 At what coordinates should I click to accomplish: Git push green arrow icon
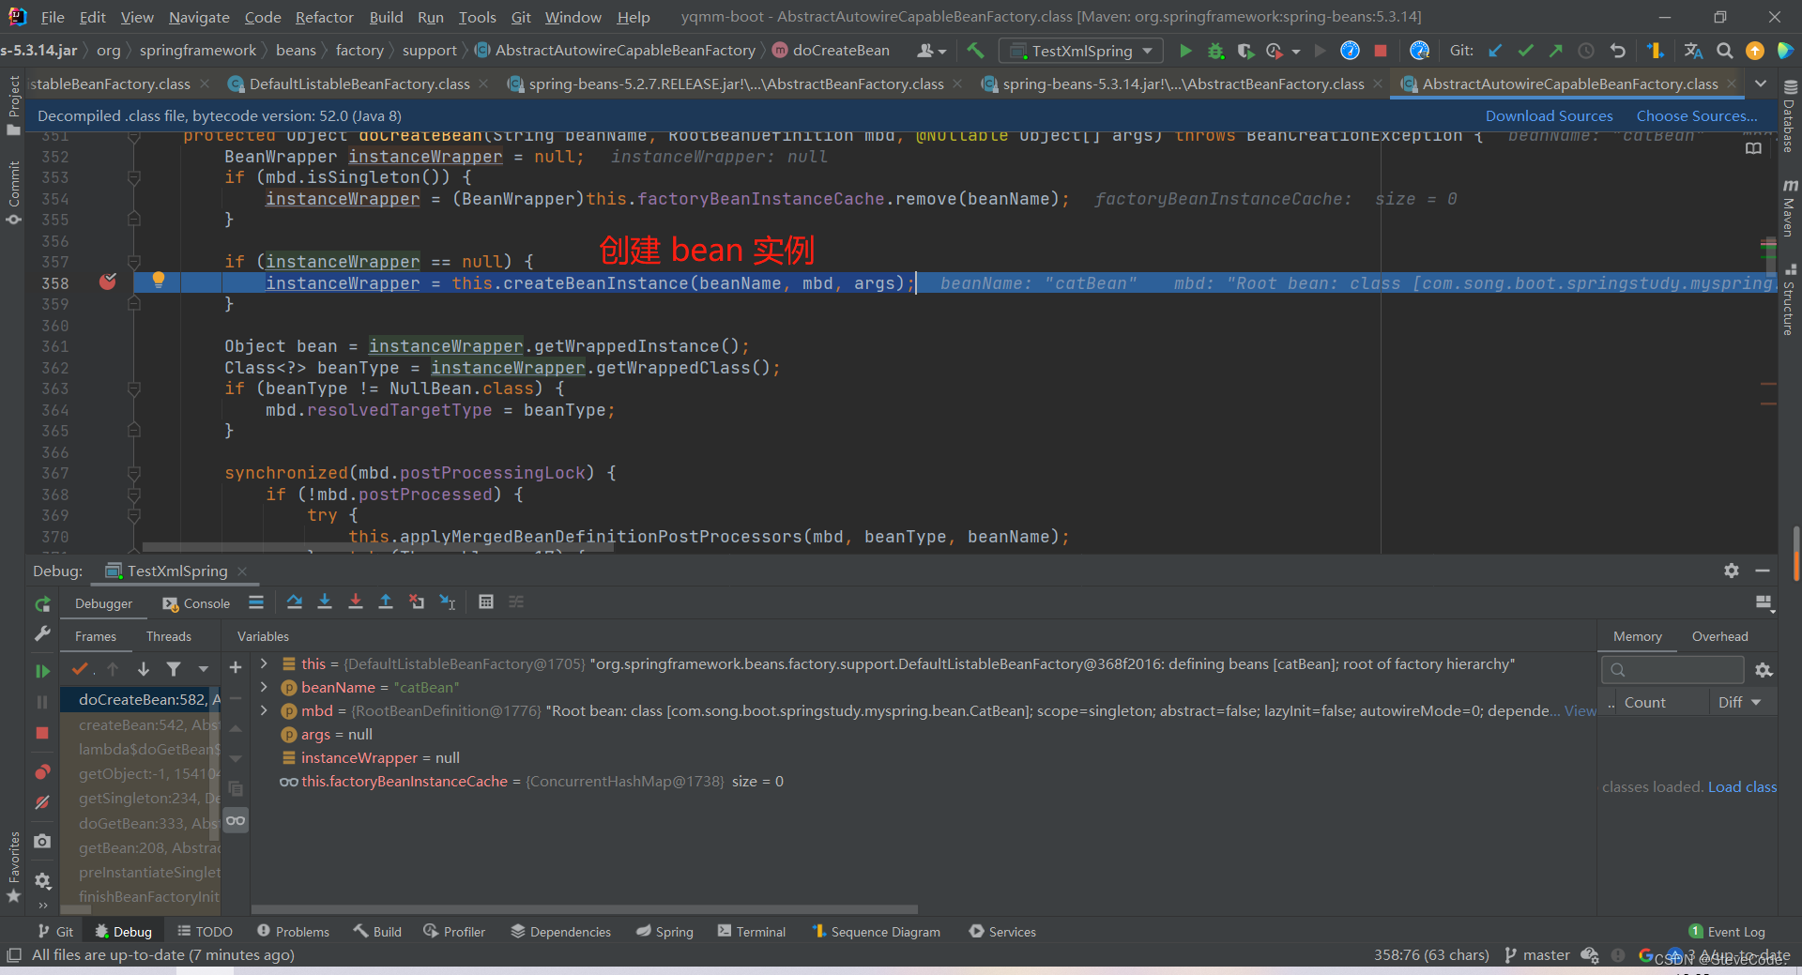[1555, 51]
